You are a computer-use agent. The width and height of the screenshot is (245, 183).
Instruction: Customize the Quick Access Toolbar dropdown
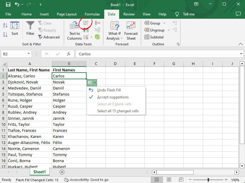(x=40, y=5)
